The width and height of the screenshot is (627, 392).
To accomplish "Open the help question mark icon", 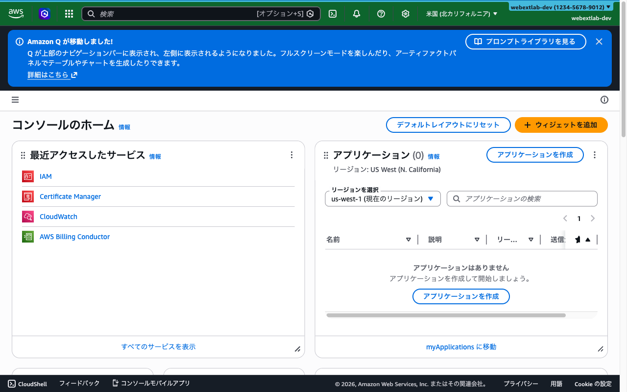I will 381,14.
